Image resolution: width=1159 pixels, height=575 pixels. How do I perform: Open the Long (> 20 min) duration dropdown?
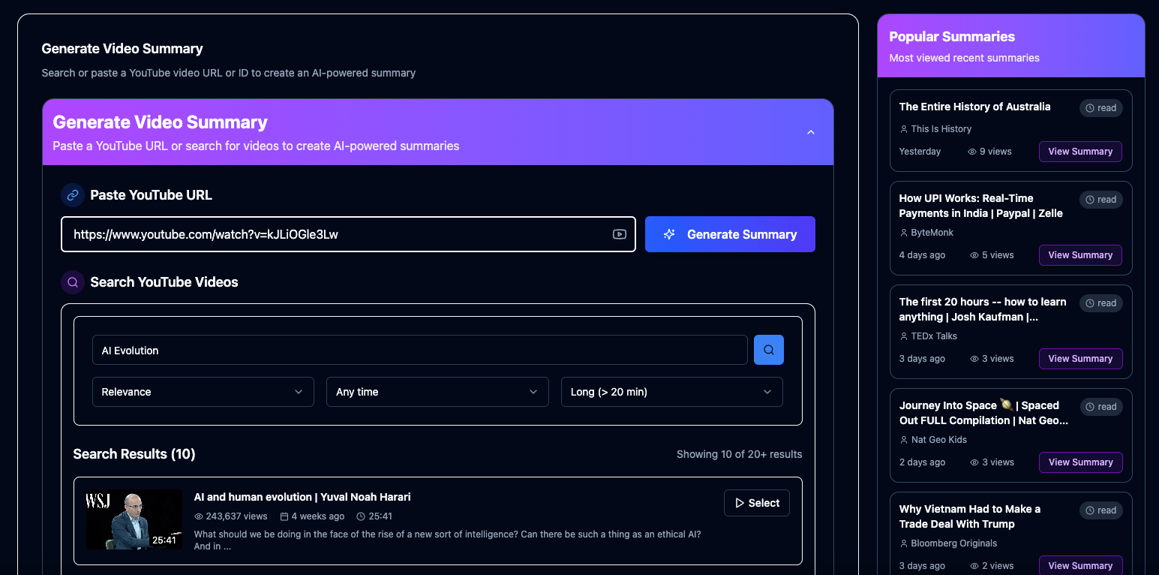[x=671, y=392]
